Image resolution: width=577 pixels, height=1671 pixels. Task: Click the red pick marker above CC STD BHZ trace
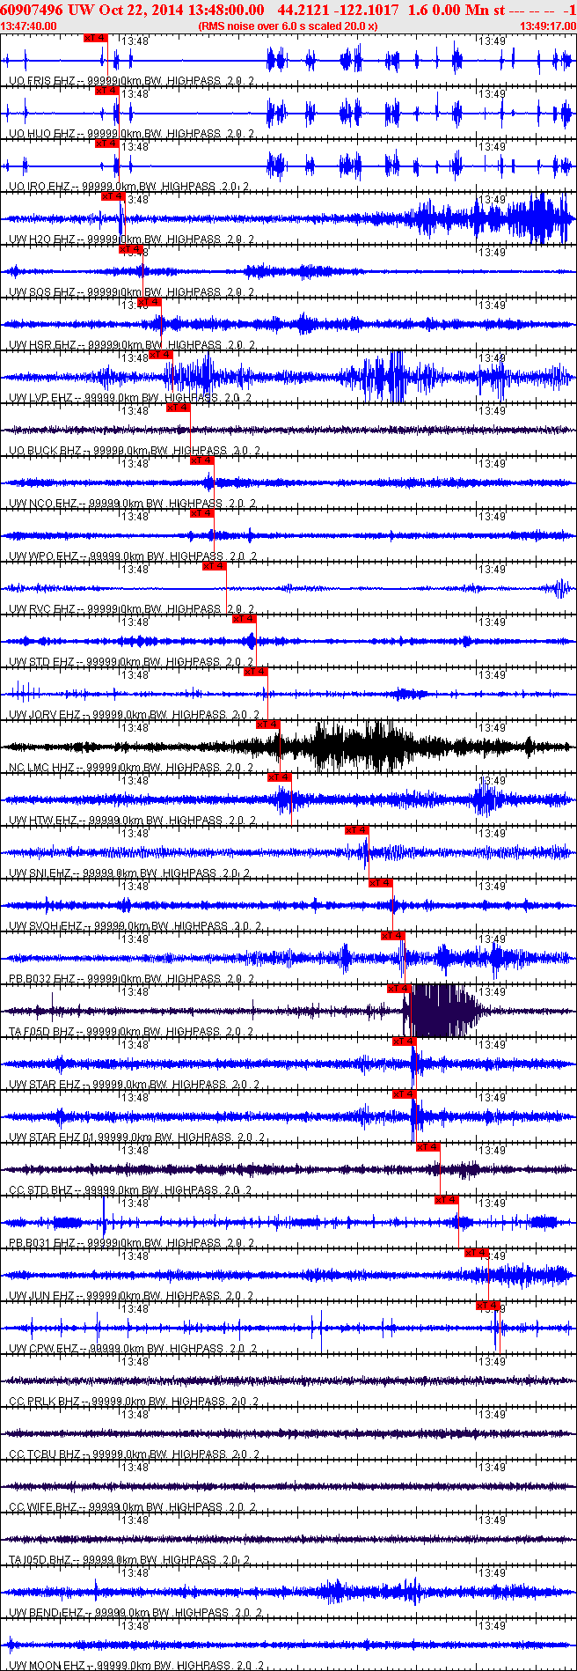coord(428,1147)
